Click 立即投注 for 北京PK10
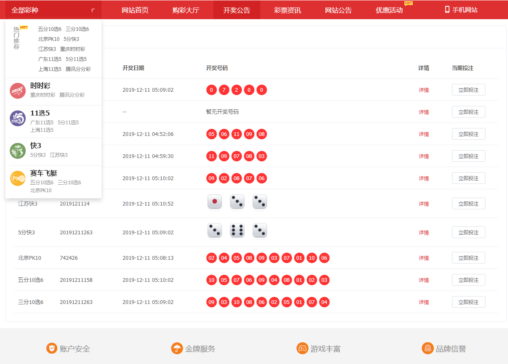508x364 pixels. [468, 258]
